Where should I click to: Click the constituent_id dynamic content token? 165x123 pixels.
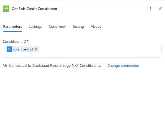pos(23,49)
